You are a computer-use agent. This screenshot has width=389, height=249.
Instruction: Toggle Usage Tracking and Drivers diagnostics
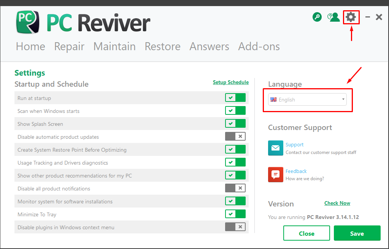point(235,162)
